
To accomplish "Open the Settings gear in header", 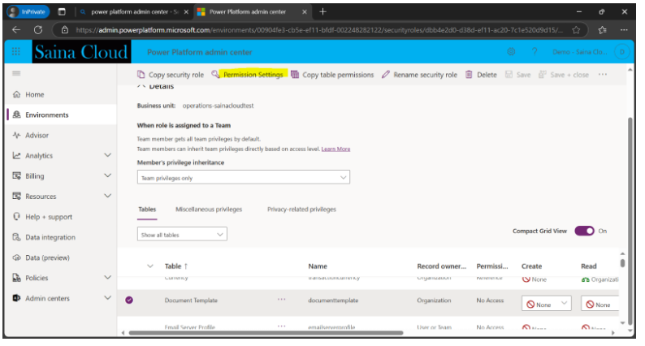I will click(511, 51).
